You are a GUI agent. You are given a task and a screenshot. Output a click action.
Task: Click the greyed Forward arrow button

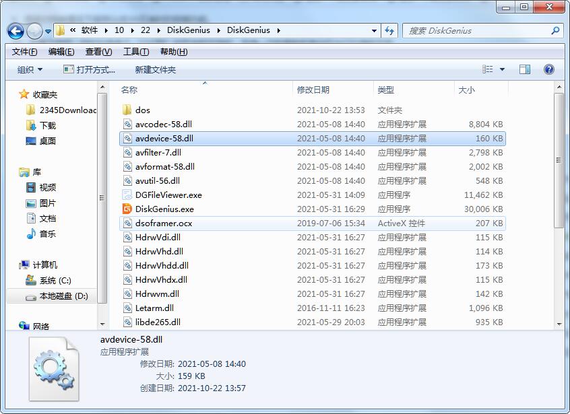(x=34, y=31)
